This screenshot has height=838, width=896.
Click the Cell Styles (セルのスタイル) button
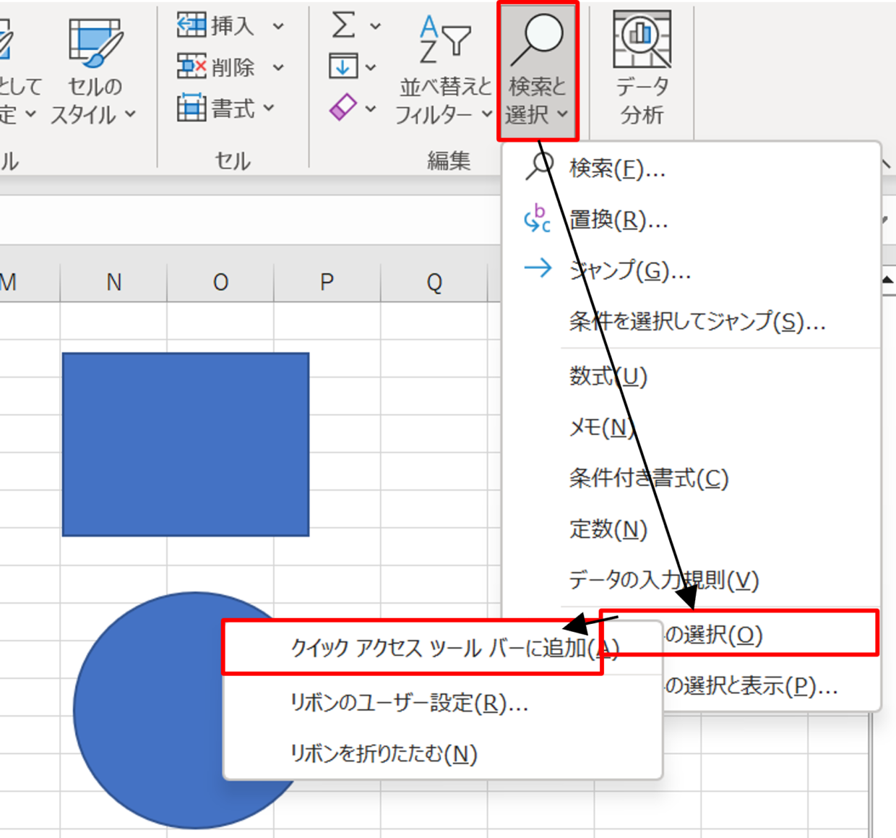94,71
